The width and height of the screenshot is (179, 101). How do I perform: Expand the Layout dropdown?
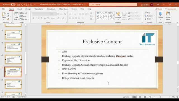(24, 13)
